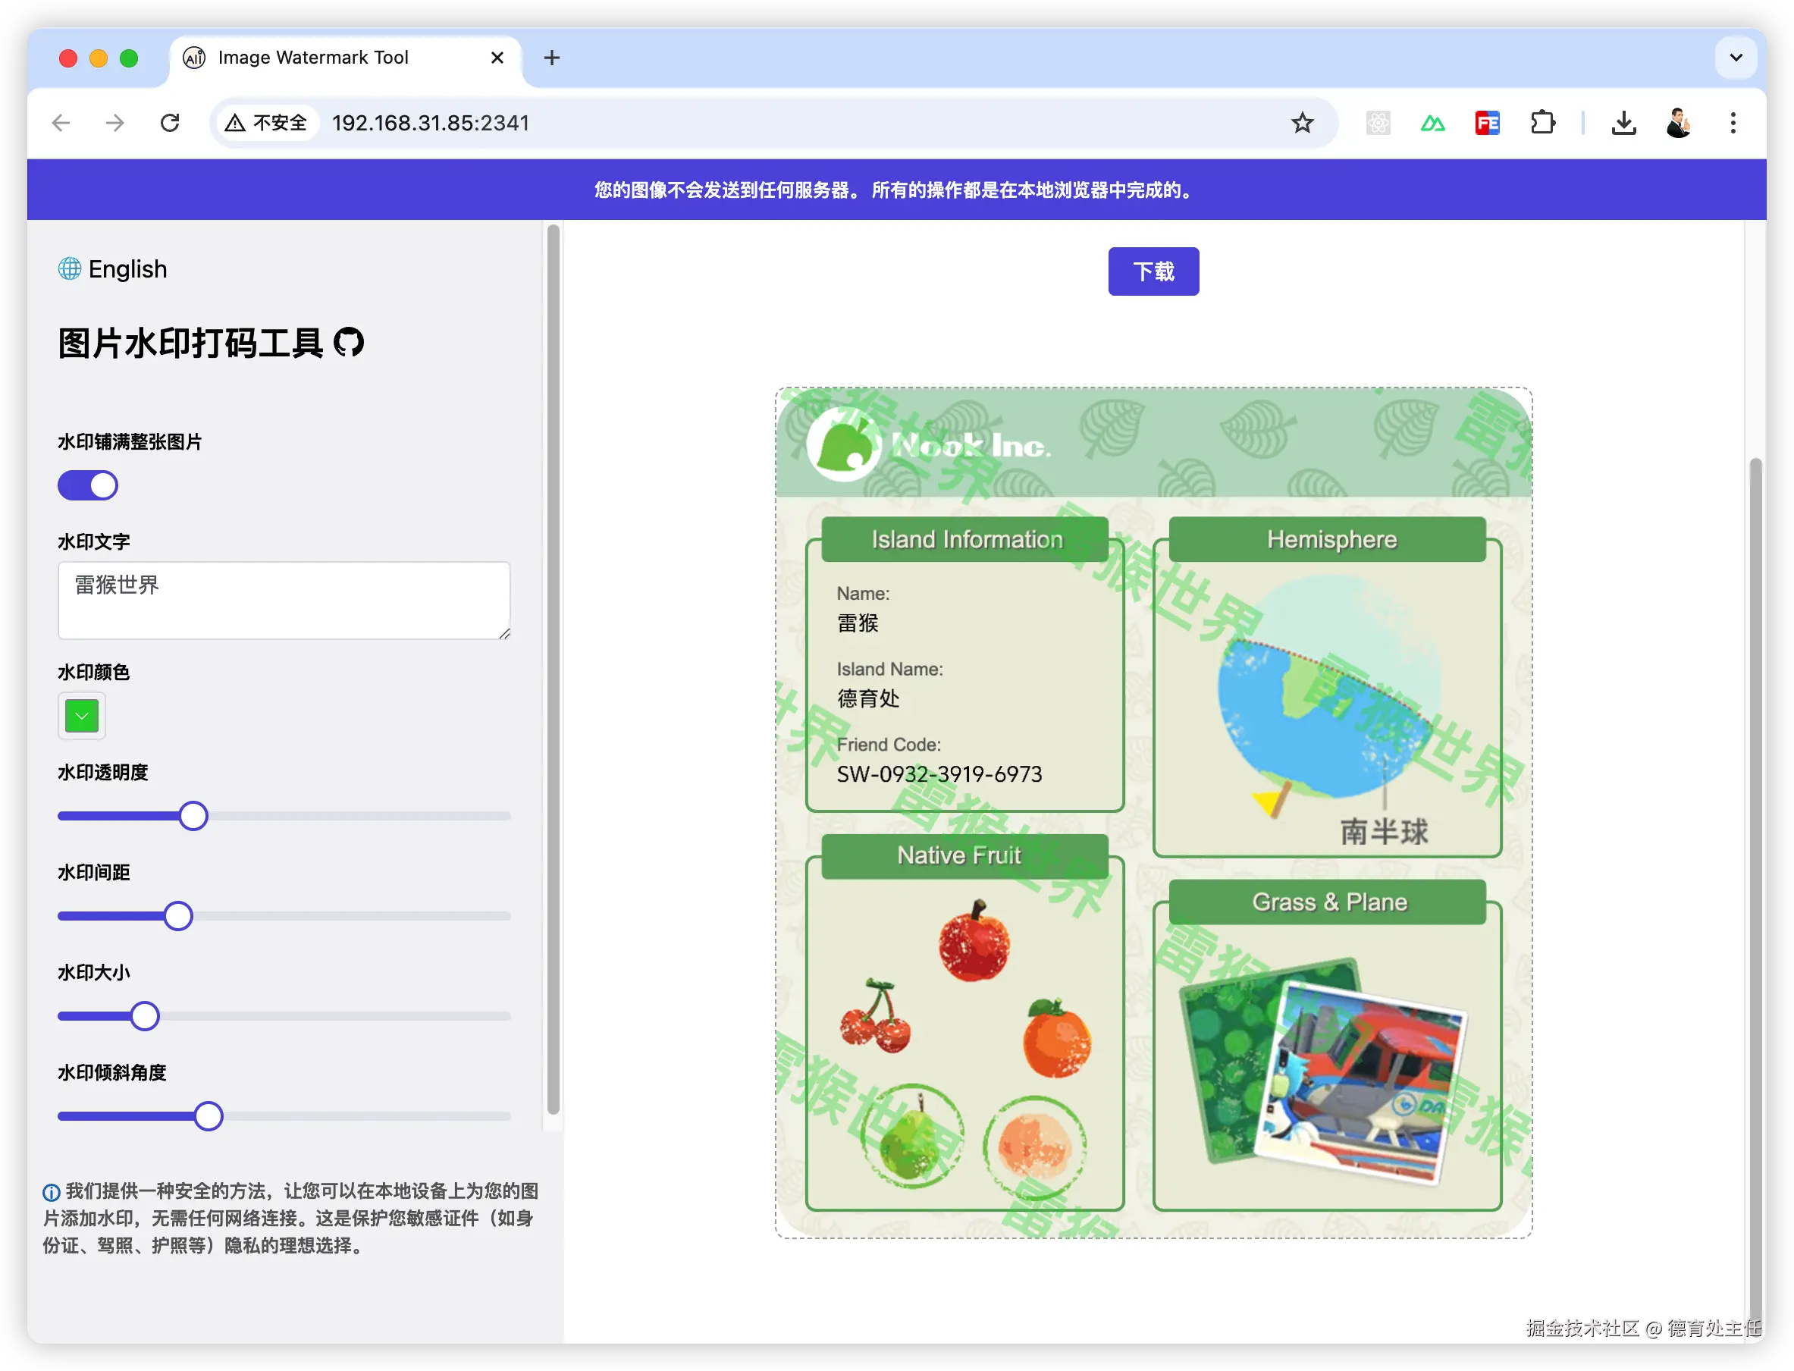Switch language to English
This screenshot has width=1794, height=1371.
coord(127,268)
